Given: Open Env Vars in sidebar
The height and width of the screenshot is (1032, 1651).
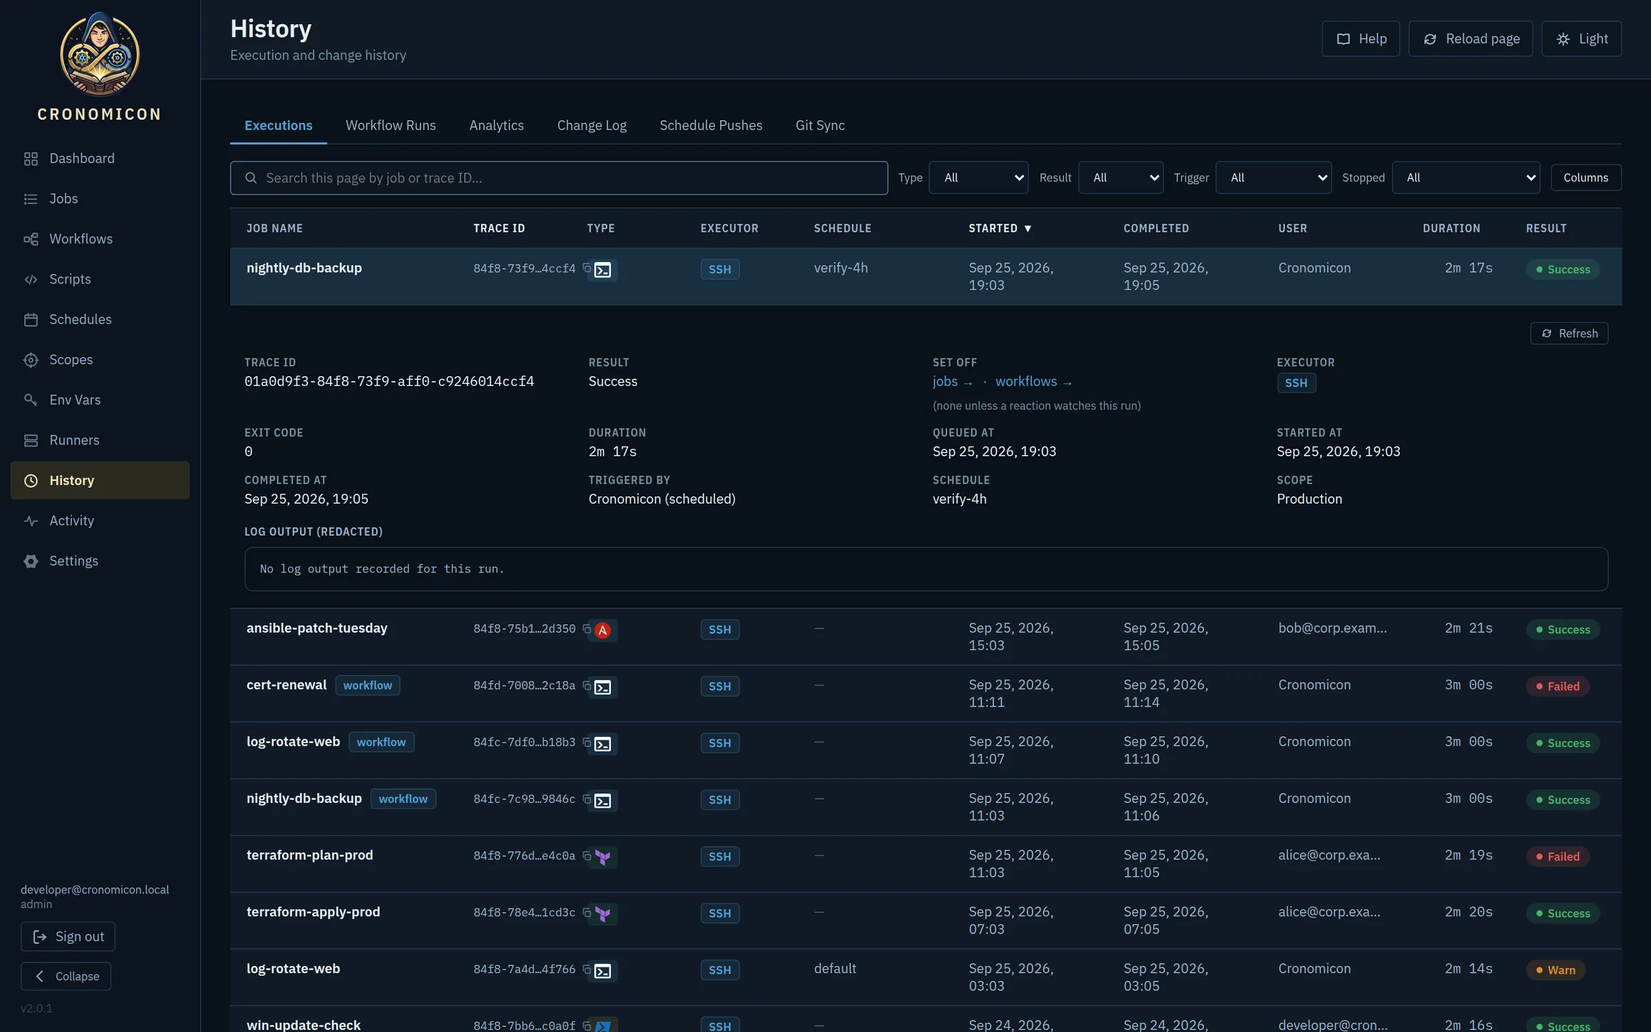Looking at the screenshot, I should coord(100,400).
